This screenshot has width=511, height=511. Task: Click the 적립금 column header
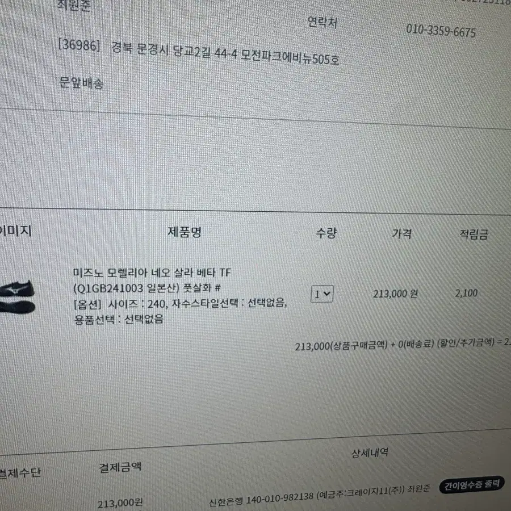tap(474, 234)
